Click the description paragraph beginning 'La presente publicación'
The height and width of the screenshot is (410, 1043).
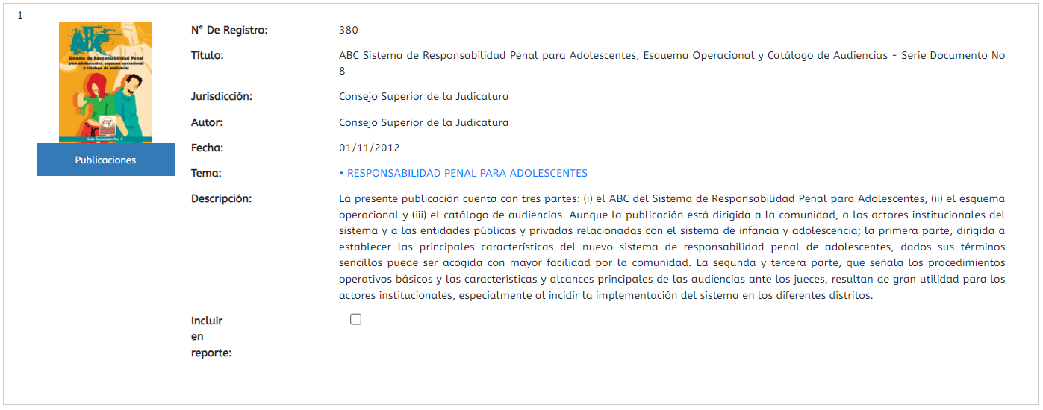tap(672, 247)
